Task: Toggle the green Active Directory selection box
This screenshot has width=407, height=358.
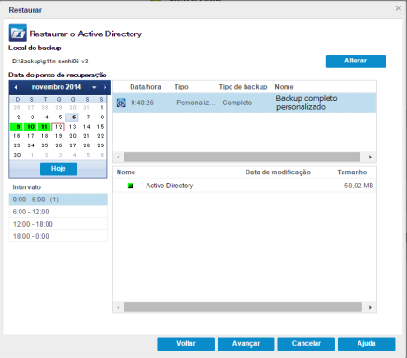Action: coord(131,186)
